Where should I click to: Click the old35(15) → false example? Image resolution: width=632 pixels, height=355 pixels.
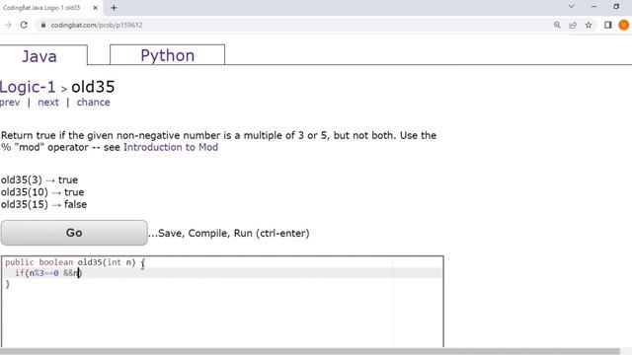click(43, 204)
